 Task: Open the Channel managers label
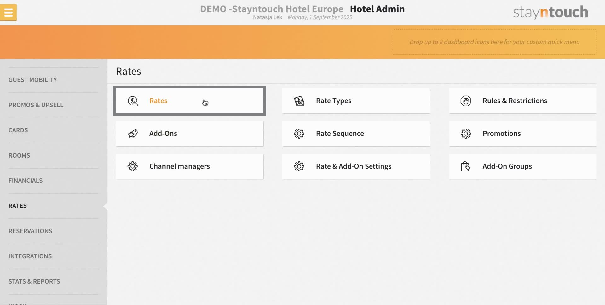click(x=180, y=166)
